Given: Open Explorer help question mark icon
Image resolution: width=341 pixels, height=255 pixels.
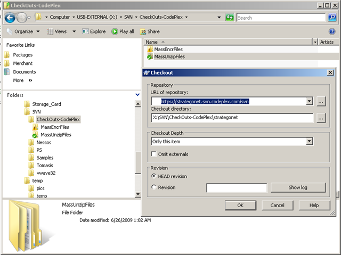Looking at the screenshot, I should coord(332,31).
